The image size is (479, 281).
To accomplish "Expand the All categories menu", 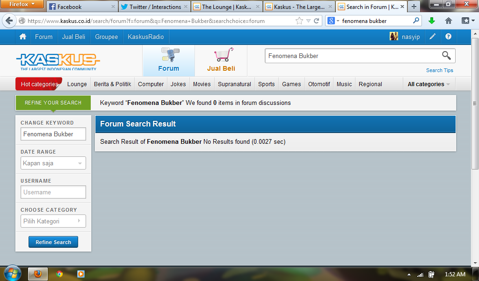I will click(428, 84).
